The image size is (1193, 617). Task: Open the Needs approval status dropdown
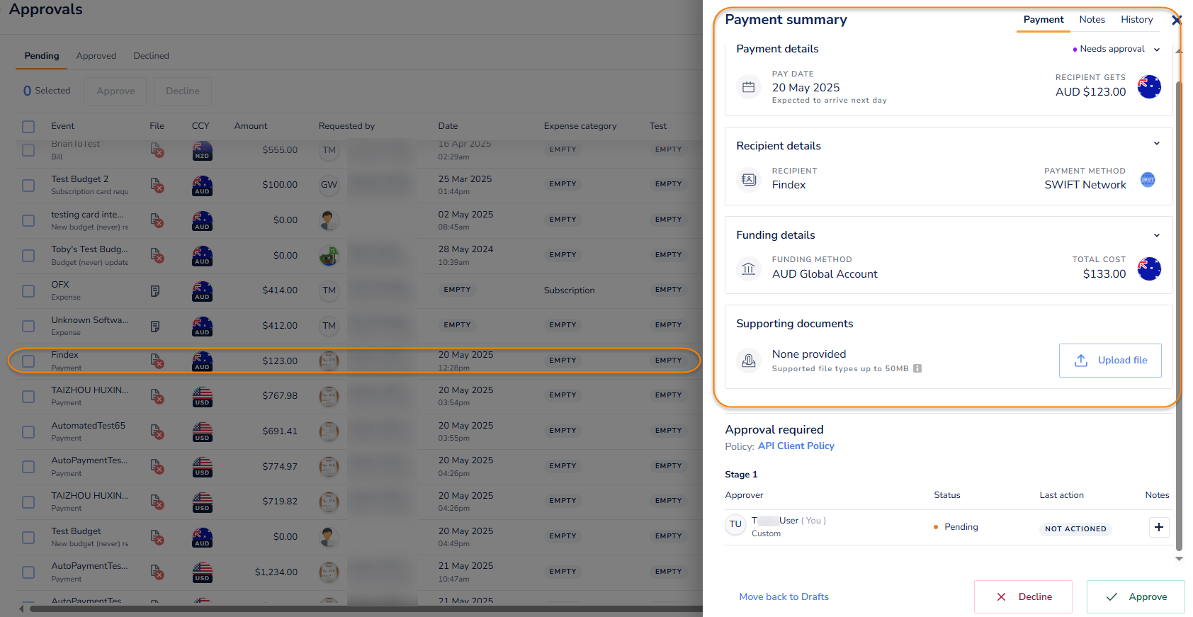[x=1116, y=49]
